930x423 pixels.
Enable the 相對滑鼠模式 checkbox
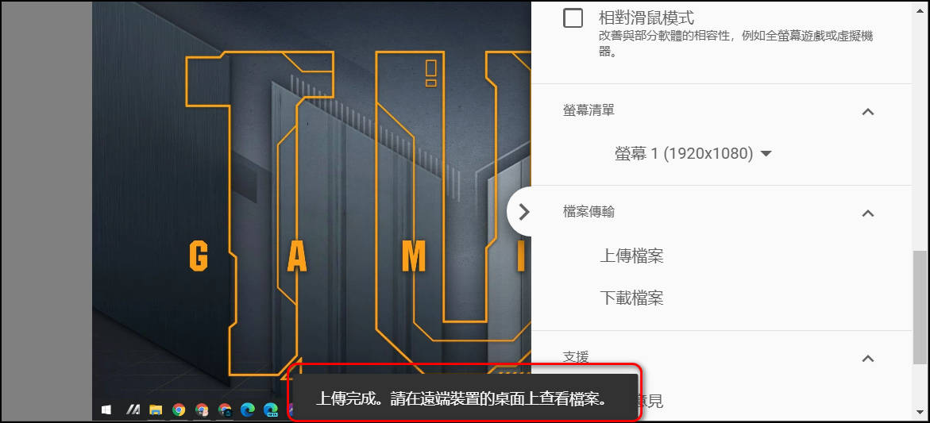573,17
